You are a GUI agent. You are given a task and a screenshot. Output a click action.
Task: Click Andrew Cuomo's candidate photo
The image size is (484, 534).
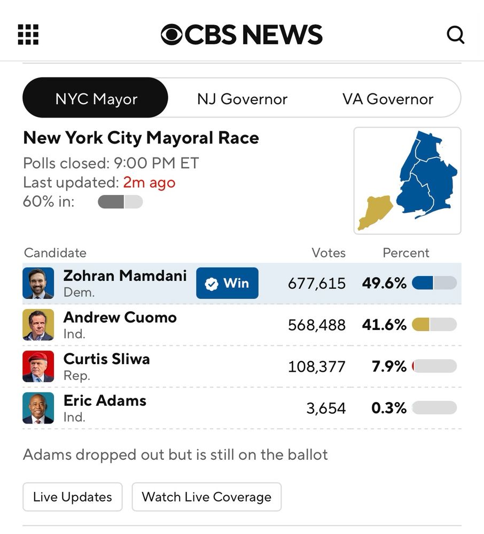pyautogui.click(x=38, y=325)
